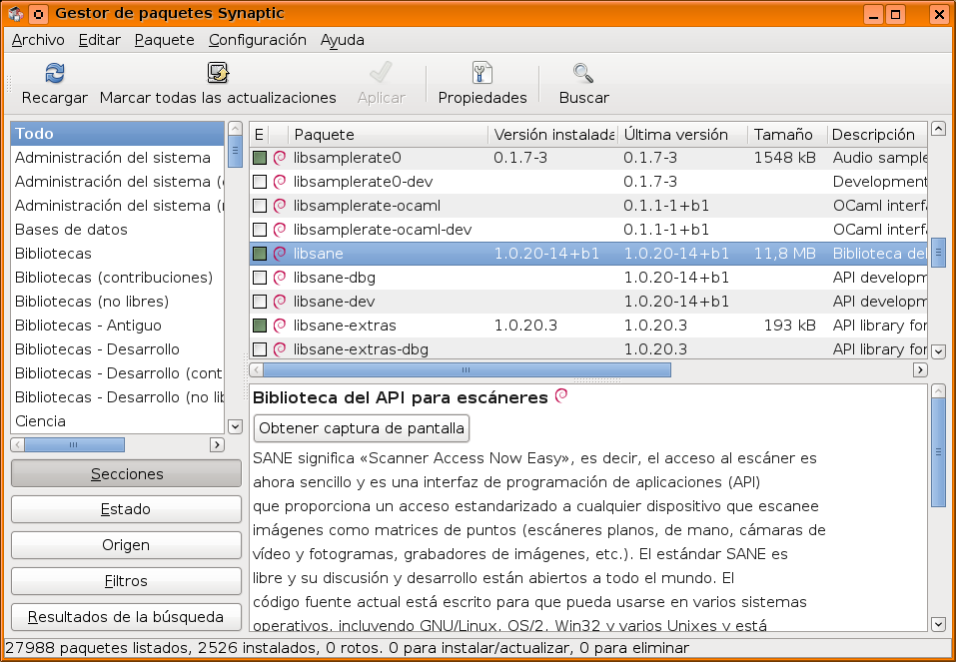Sort by Tamaño column header
This screenshot has height=662, width=956.
click(x=788, y=134)
